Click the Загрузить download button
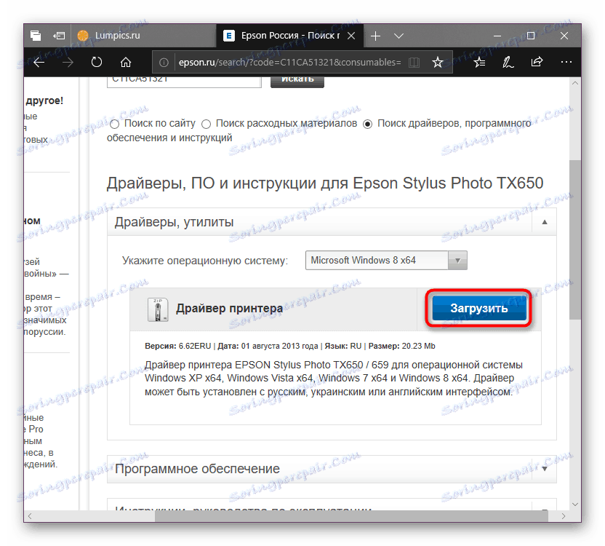Screen dimensions: 605x546 (478, 309)
